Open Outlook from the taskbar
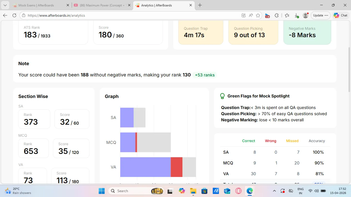 point(227,191)
